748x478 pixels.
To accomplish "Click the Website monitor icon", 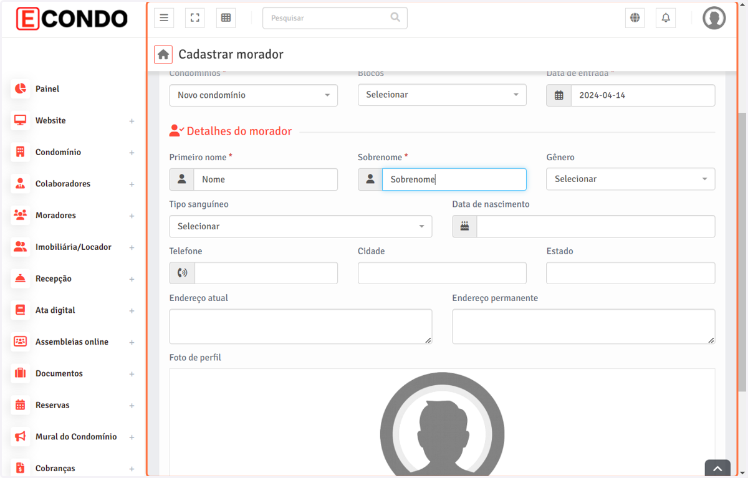I will (21, 120).
